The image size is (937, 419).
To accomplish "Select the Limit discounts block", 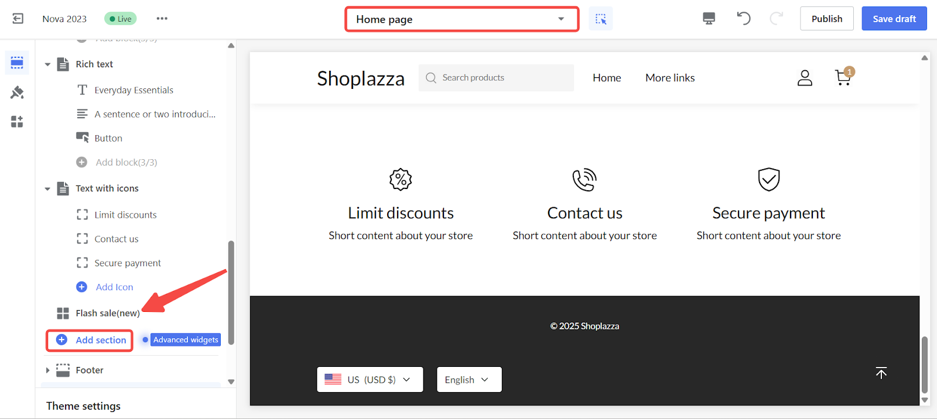I will point(125,215).
